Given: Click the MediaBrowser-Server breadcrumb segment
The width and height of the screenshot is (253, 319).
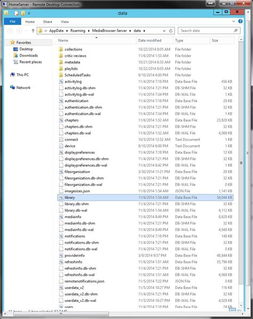Looking at the screenshot, I should coord(109,30).
